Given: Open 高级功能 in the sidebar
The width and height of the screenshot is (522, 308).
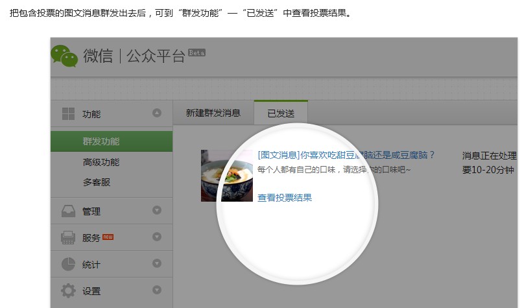Looking at the screenshot, I should point(101,162).
